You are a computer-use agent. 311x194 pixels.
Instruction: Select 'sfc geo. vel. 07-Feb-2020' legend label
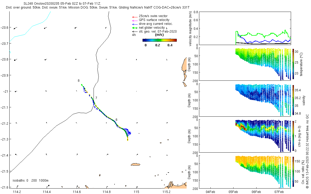158,32
